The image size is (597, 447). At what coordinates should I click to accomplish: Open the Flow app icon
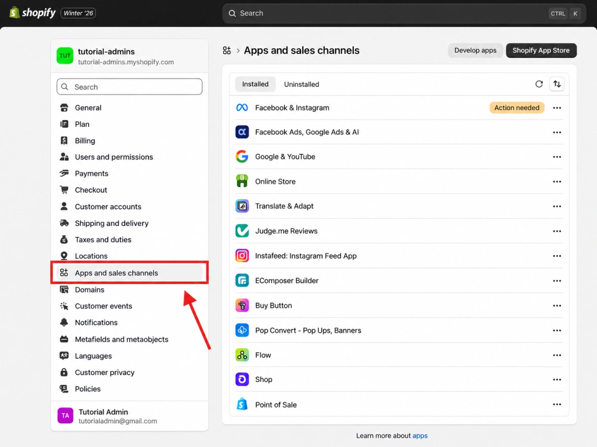[242, 355]
